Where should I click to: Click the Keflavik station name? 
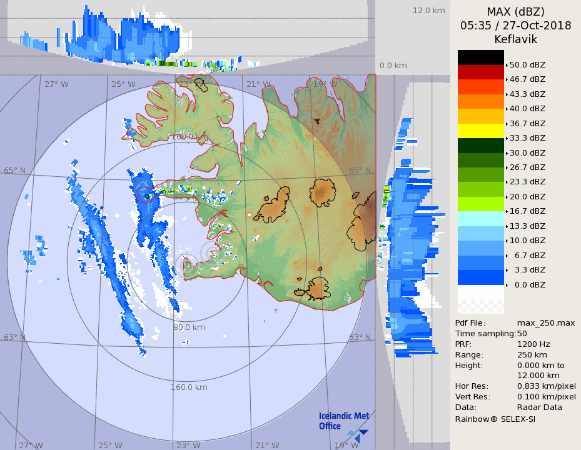pos(515,39)
